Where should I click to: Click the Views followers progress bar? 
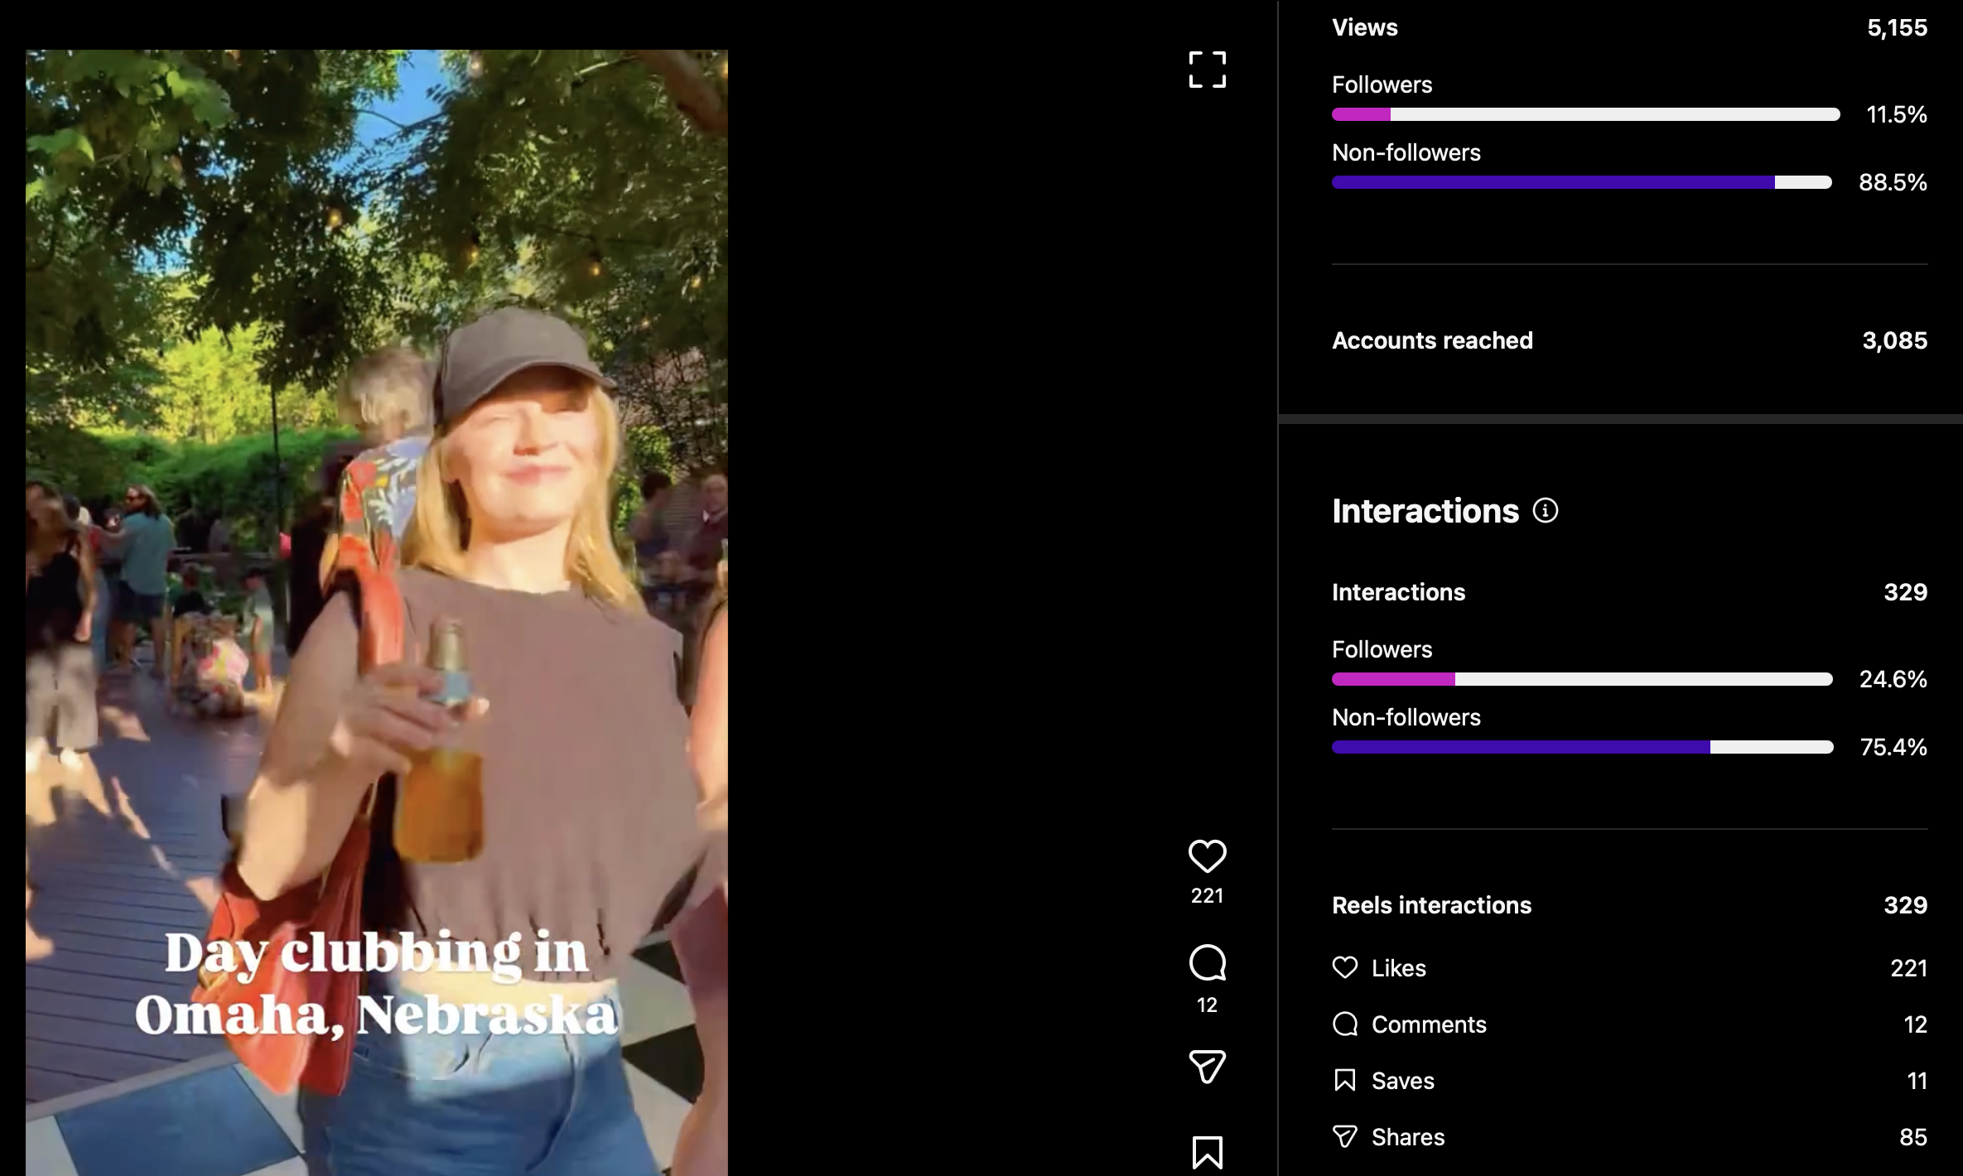(1585, 114)
